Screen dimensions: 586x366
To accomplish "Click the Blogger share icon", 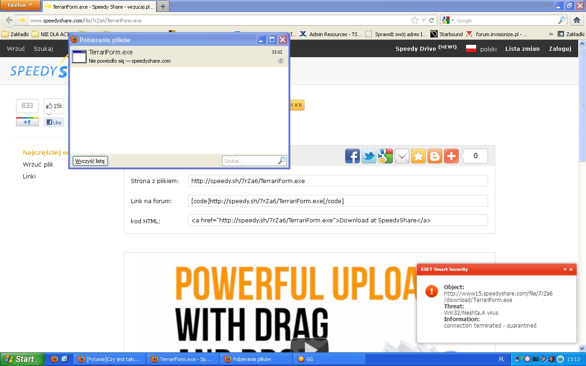I will (x=435, y=156).
